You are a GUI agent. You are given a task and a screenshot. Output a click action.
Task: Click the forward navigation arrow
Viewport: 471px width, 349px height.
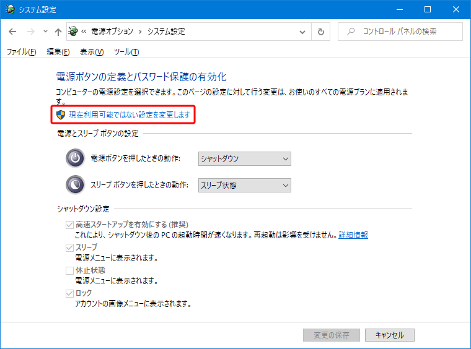click(30, 32)
